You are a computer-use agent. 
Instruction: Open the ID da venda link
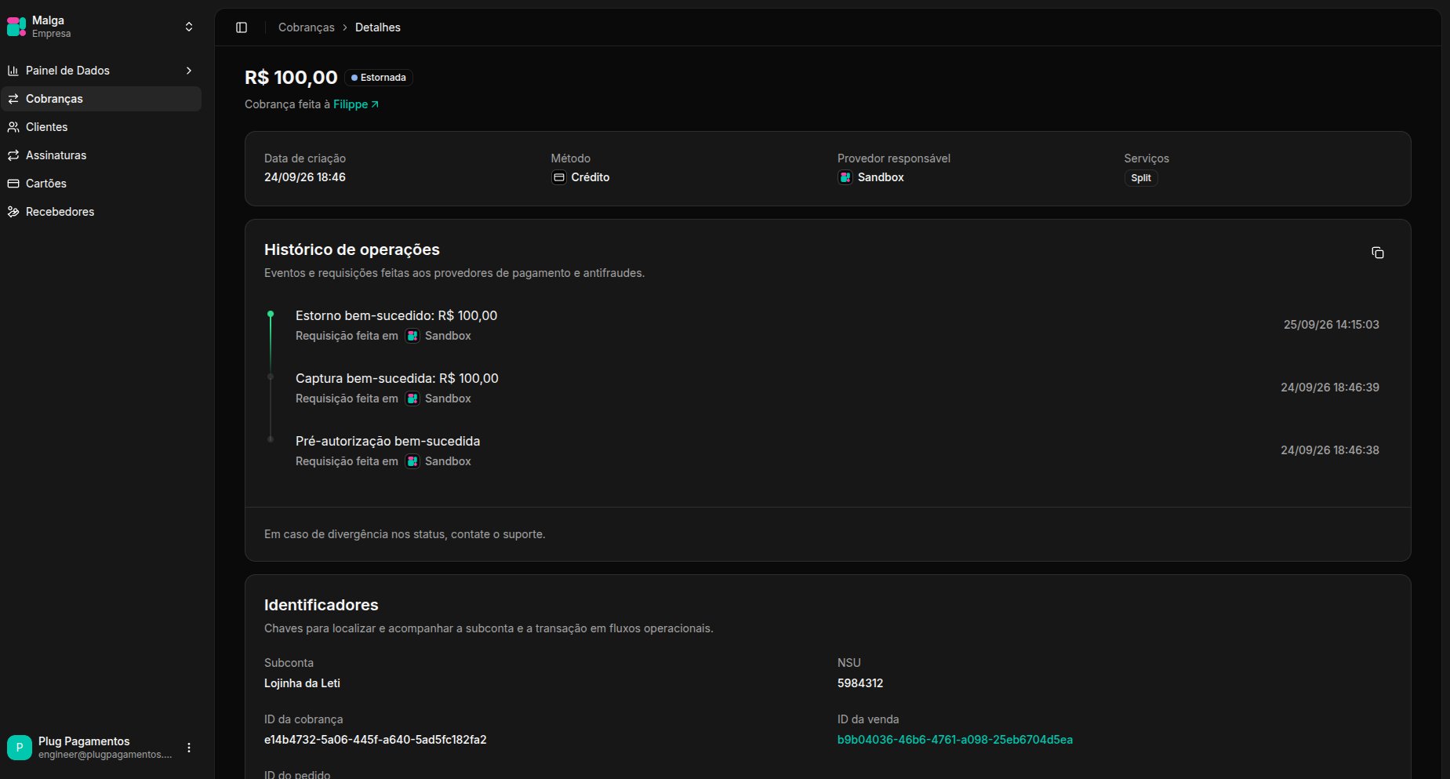[955, 740]
